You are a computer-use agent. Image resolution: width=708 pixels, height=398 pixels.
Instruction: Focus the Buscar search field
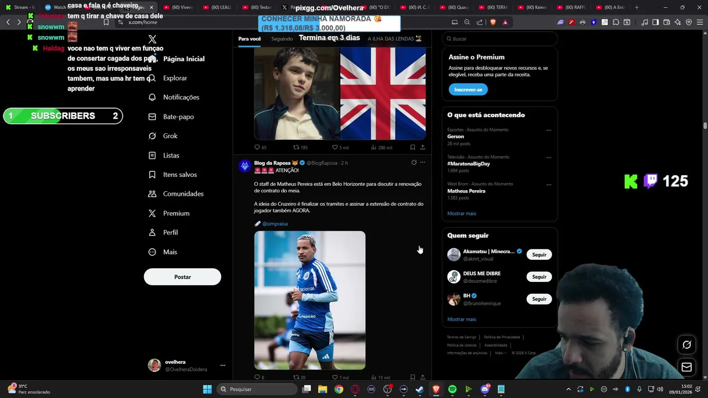(500, 39)
